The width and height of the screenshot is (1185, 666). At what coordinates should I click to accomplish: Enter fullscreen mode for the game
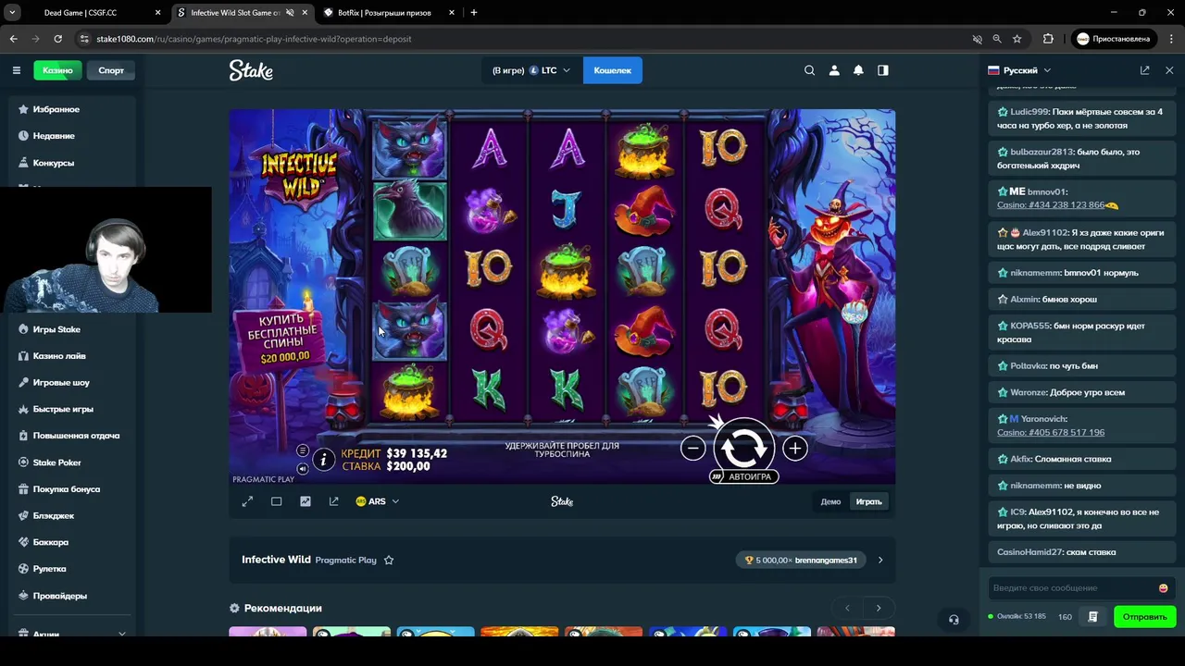coord(247,501)
